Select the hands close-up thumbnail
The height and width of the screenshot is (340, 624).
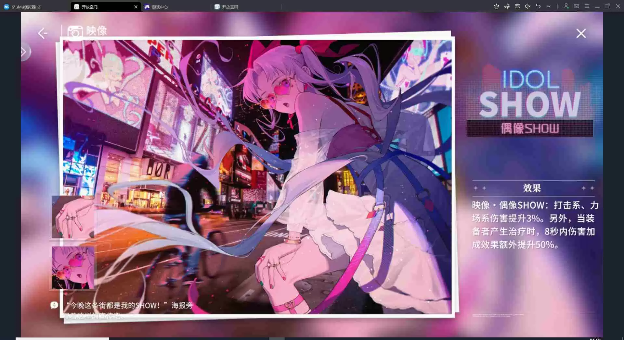[x=72, y=217]
